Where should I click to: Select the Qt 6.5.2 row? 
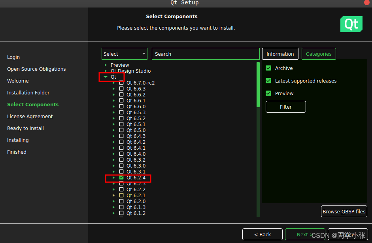click(136, 118)
